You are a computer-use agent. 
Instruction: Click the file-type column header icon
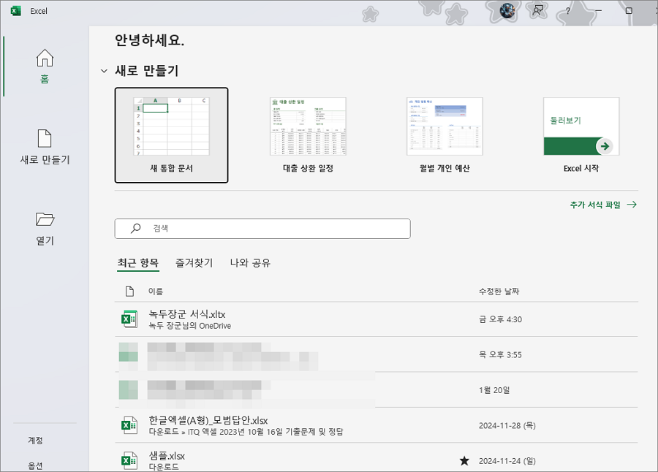click(129, 292)
